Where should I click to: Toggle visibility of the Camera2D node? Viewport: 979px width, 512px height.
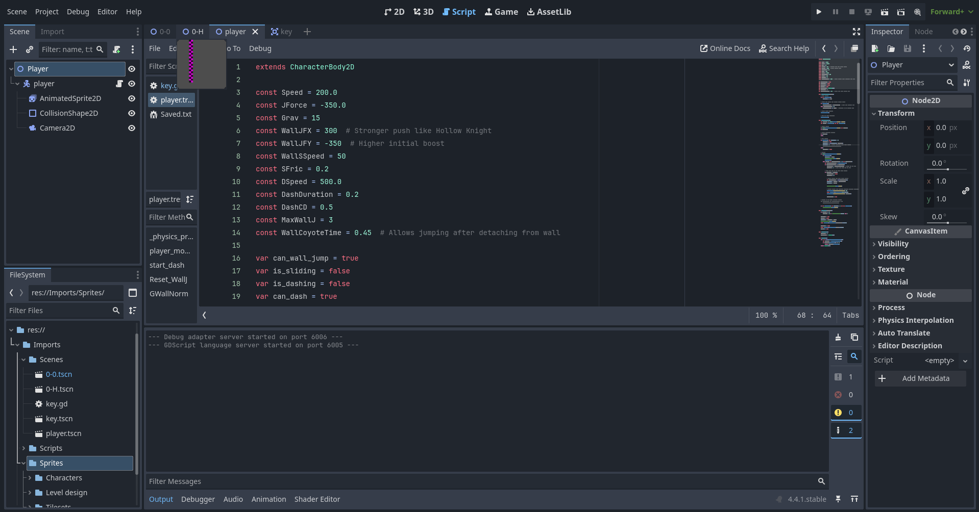[132, 128]
